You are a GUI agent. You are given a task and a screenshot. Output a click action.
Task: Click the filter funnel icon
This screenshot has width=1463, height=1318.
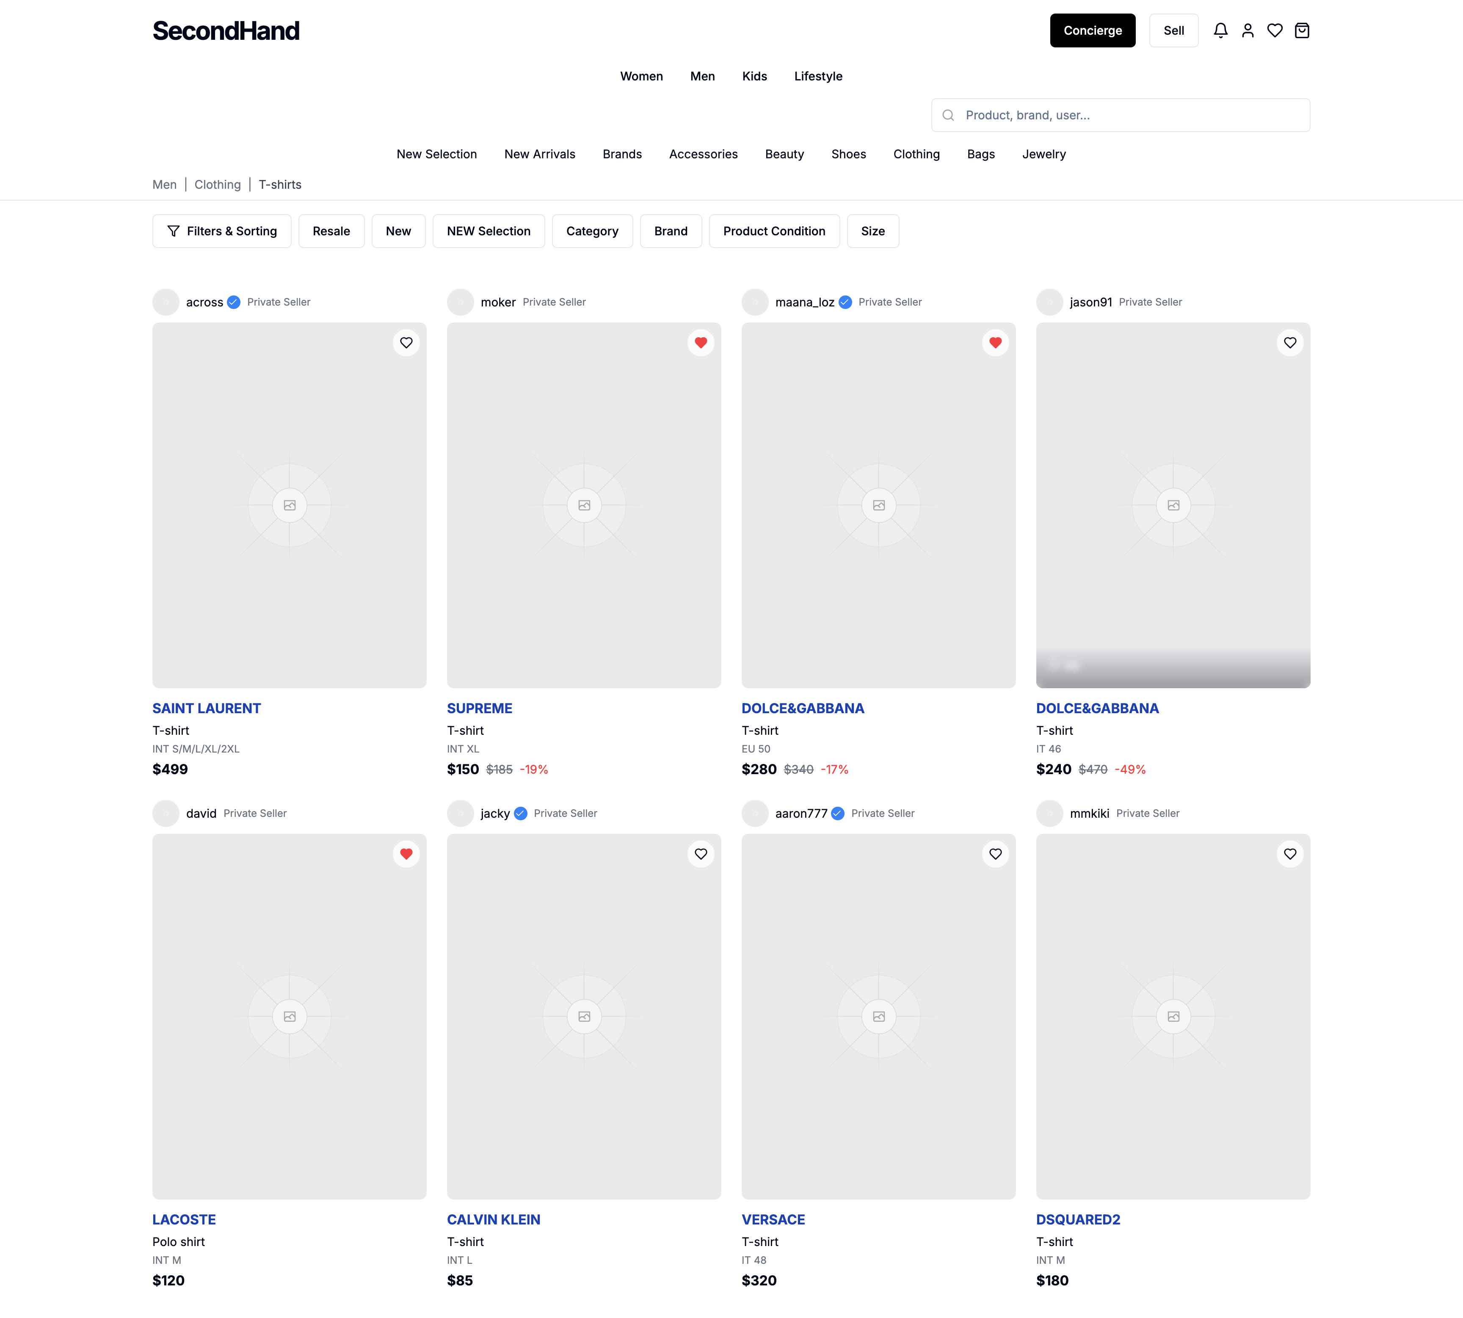tap(173, 231)
